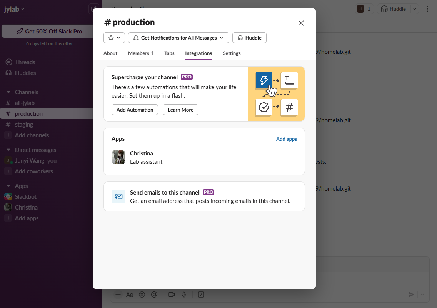Click the new message compose icon
437x308 pixels.
coord(93,9)
